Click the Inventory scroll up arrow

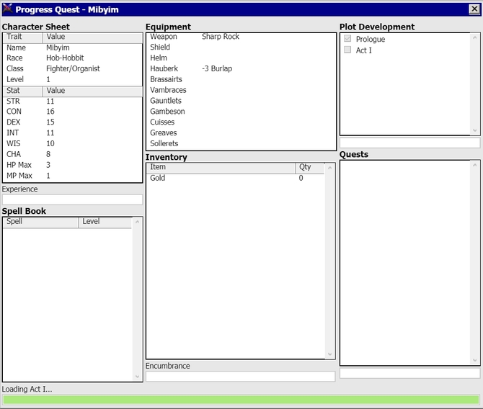(329, 168)
